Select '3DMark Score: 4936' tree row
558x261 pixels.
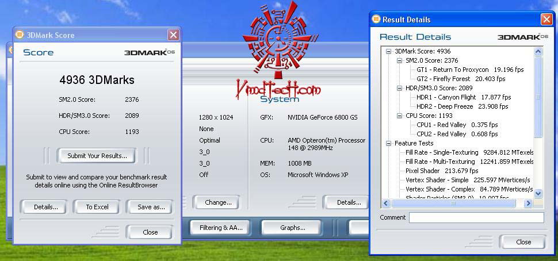click(x=423, y=51)
